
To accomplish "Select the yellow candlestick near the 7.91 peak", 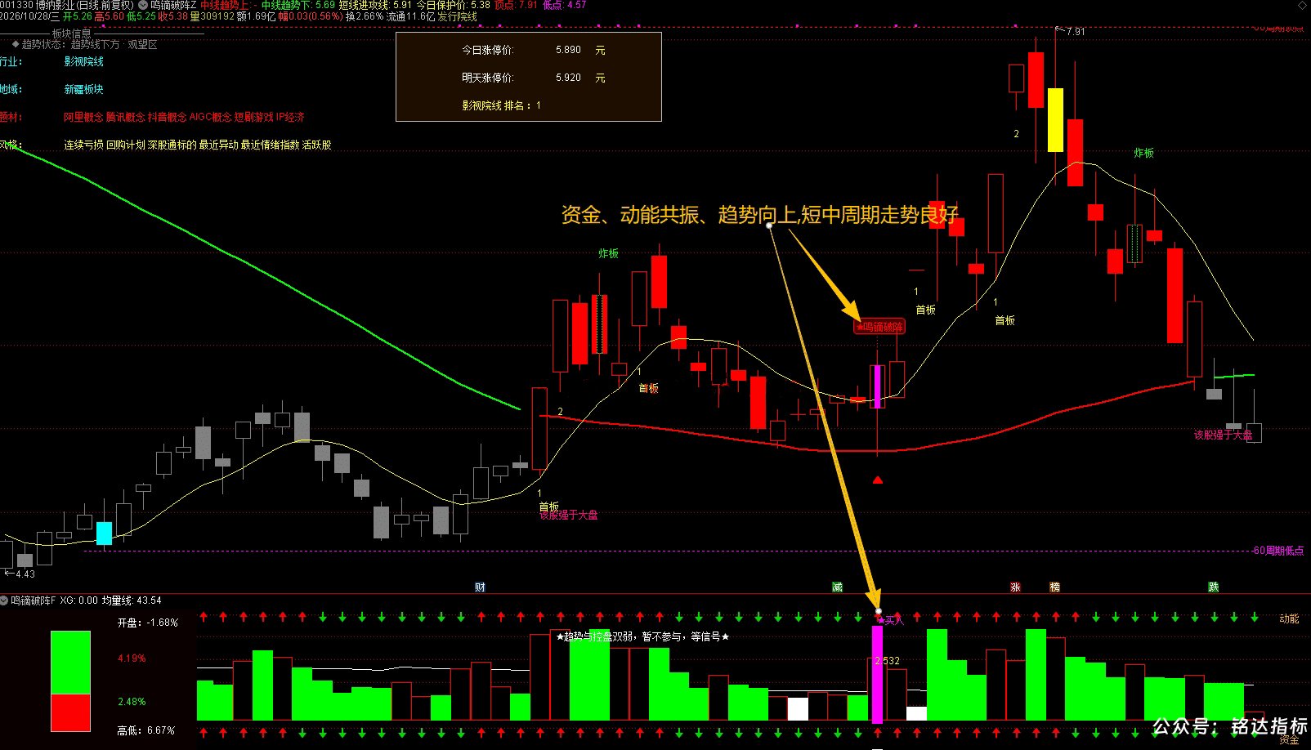I will (1055, 120).
